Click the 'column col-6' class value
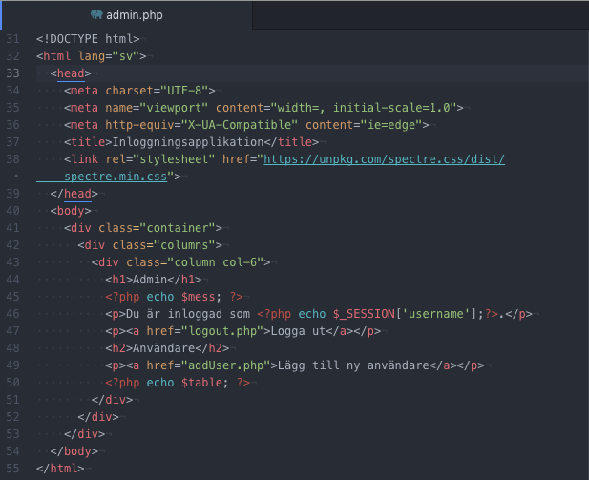 click(x=215, y=262)
